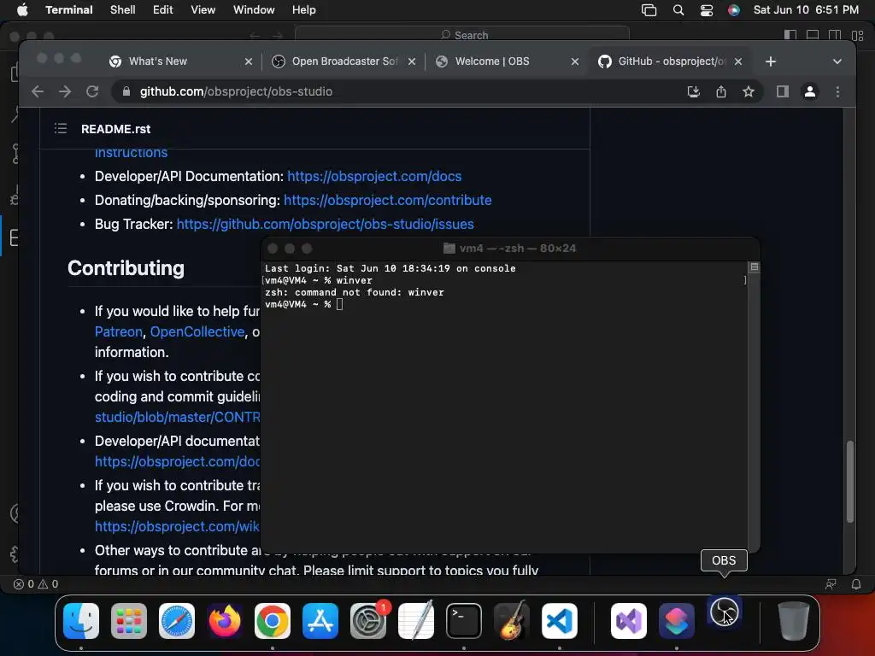Follow the Patreon link
The width and height of the screenshot is (875, 656).
click(118, 332)
